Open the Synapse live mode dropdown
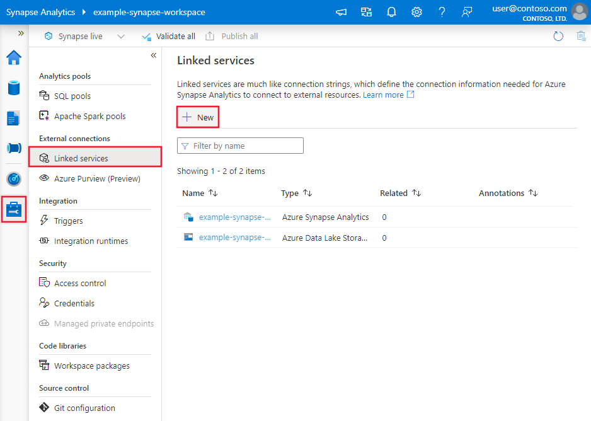Image resolution: width=591 pixels, height=421 pixels. click(121, 36)
